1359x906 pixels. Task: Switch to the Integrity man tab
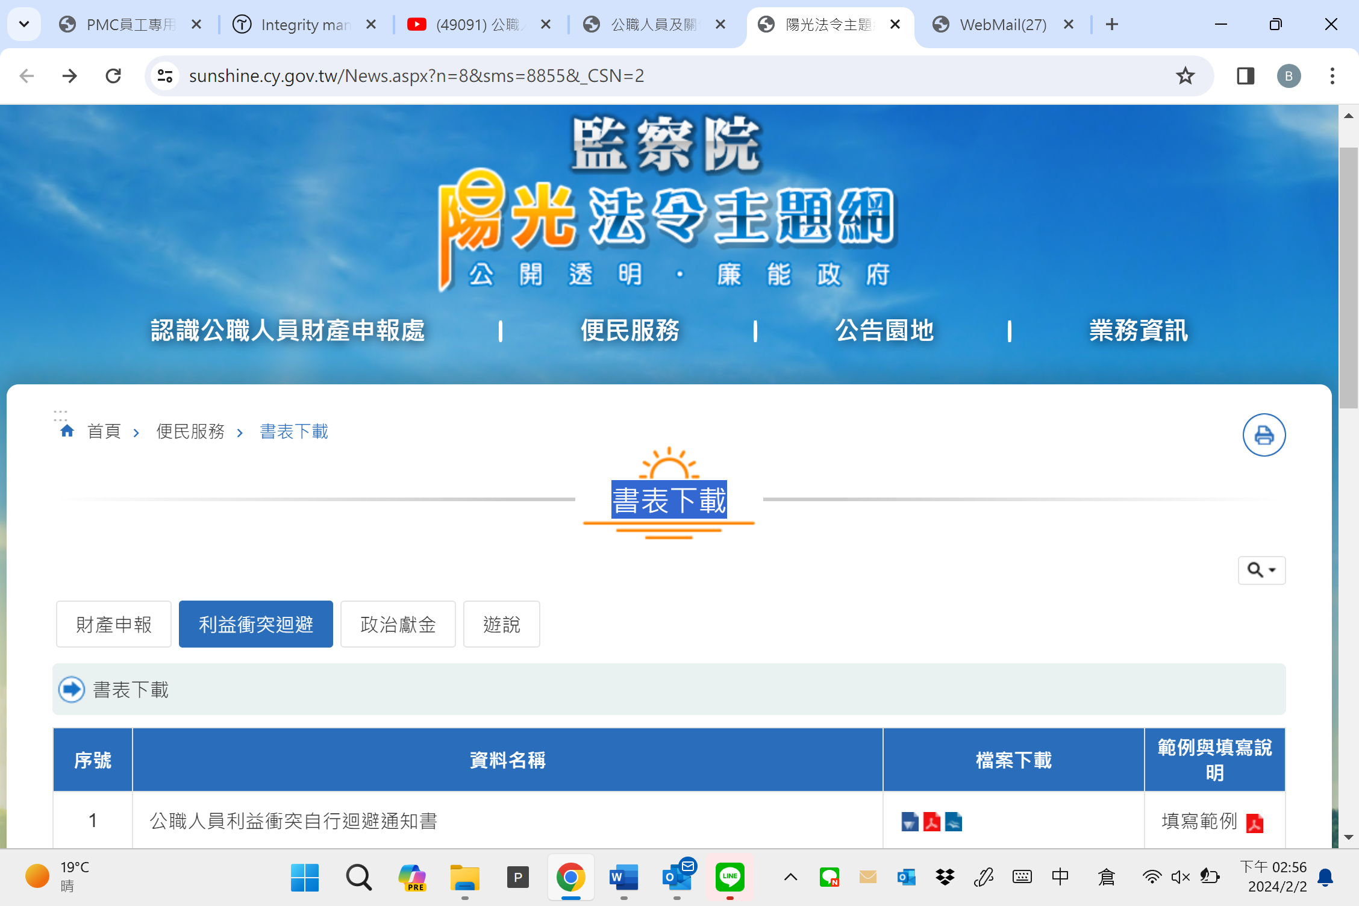[304, 25]
